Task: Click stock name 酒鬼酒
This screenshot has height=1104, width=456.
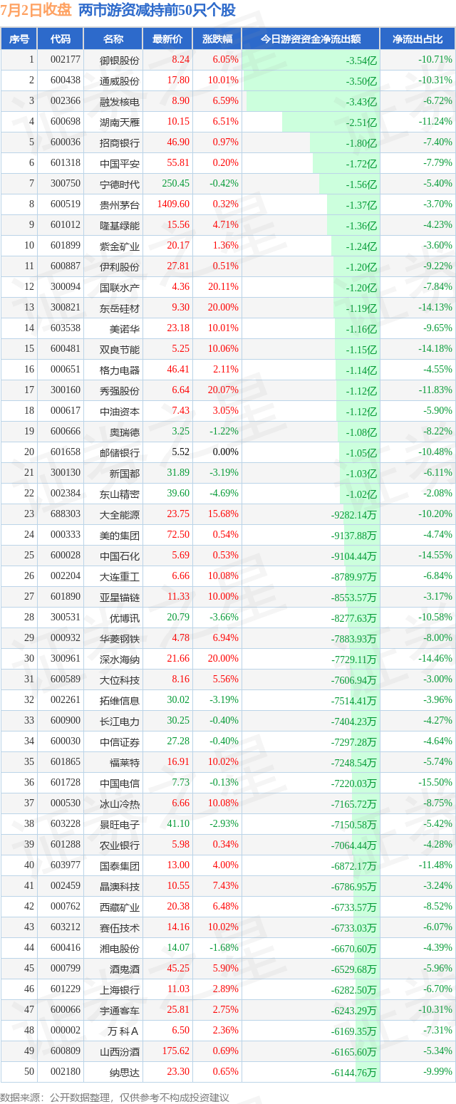Action: tap(125, 969)
